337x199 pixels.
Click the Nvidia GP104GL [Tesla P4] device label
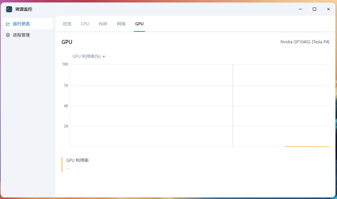pyautogui.click(x=305, y=42)
